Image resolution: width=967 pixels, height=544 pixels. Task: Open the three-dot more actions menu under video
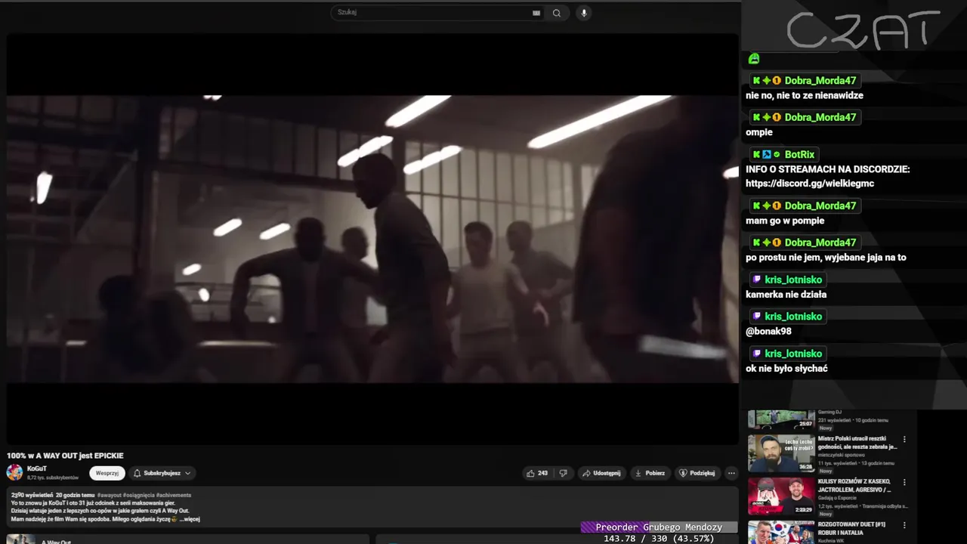[731, 473]
